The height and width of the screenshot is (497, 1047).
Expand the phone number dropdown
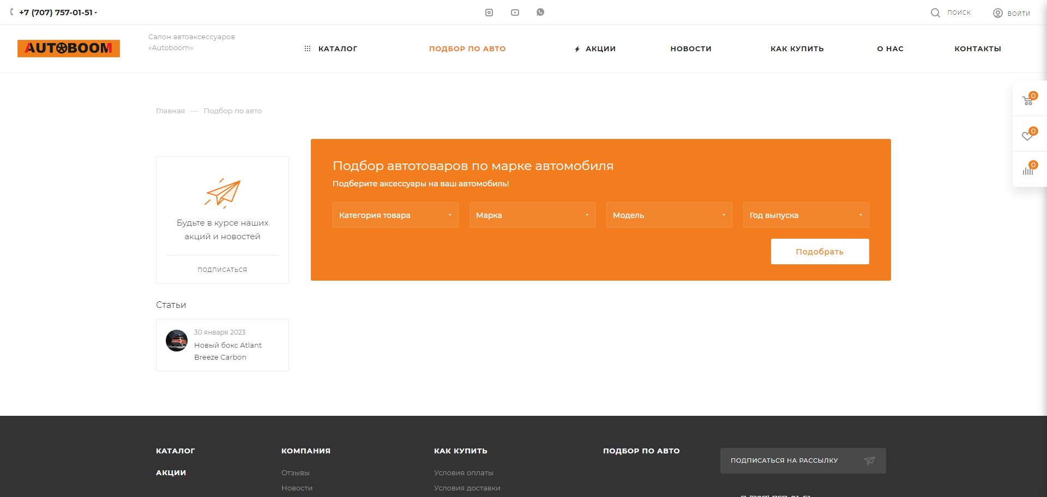pyautogui.click(x=95, y=13)
